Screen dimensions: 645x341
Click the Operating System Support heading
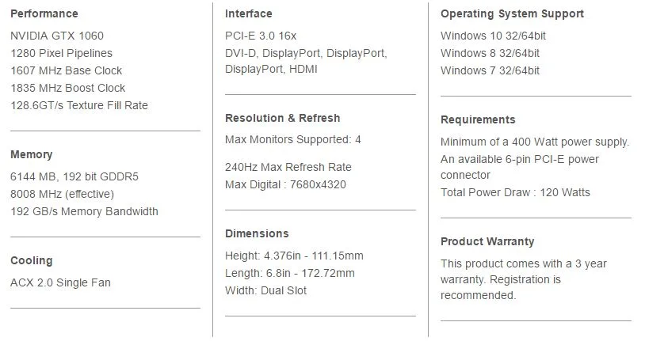coord(512,13)
